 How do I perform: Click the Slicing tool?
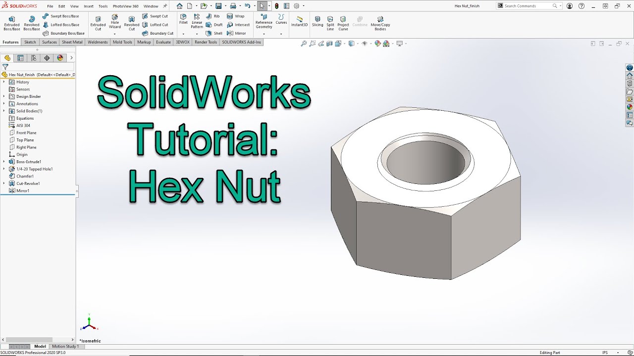point(317,21)
